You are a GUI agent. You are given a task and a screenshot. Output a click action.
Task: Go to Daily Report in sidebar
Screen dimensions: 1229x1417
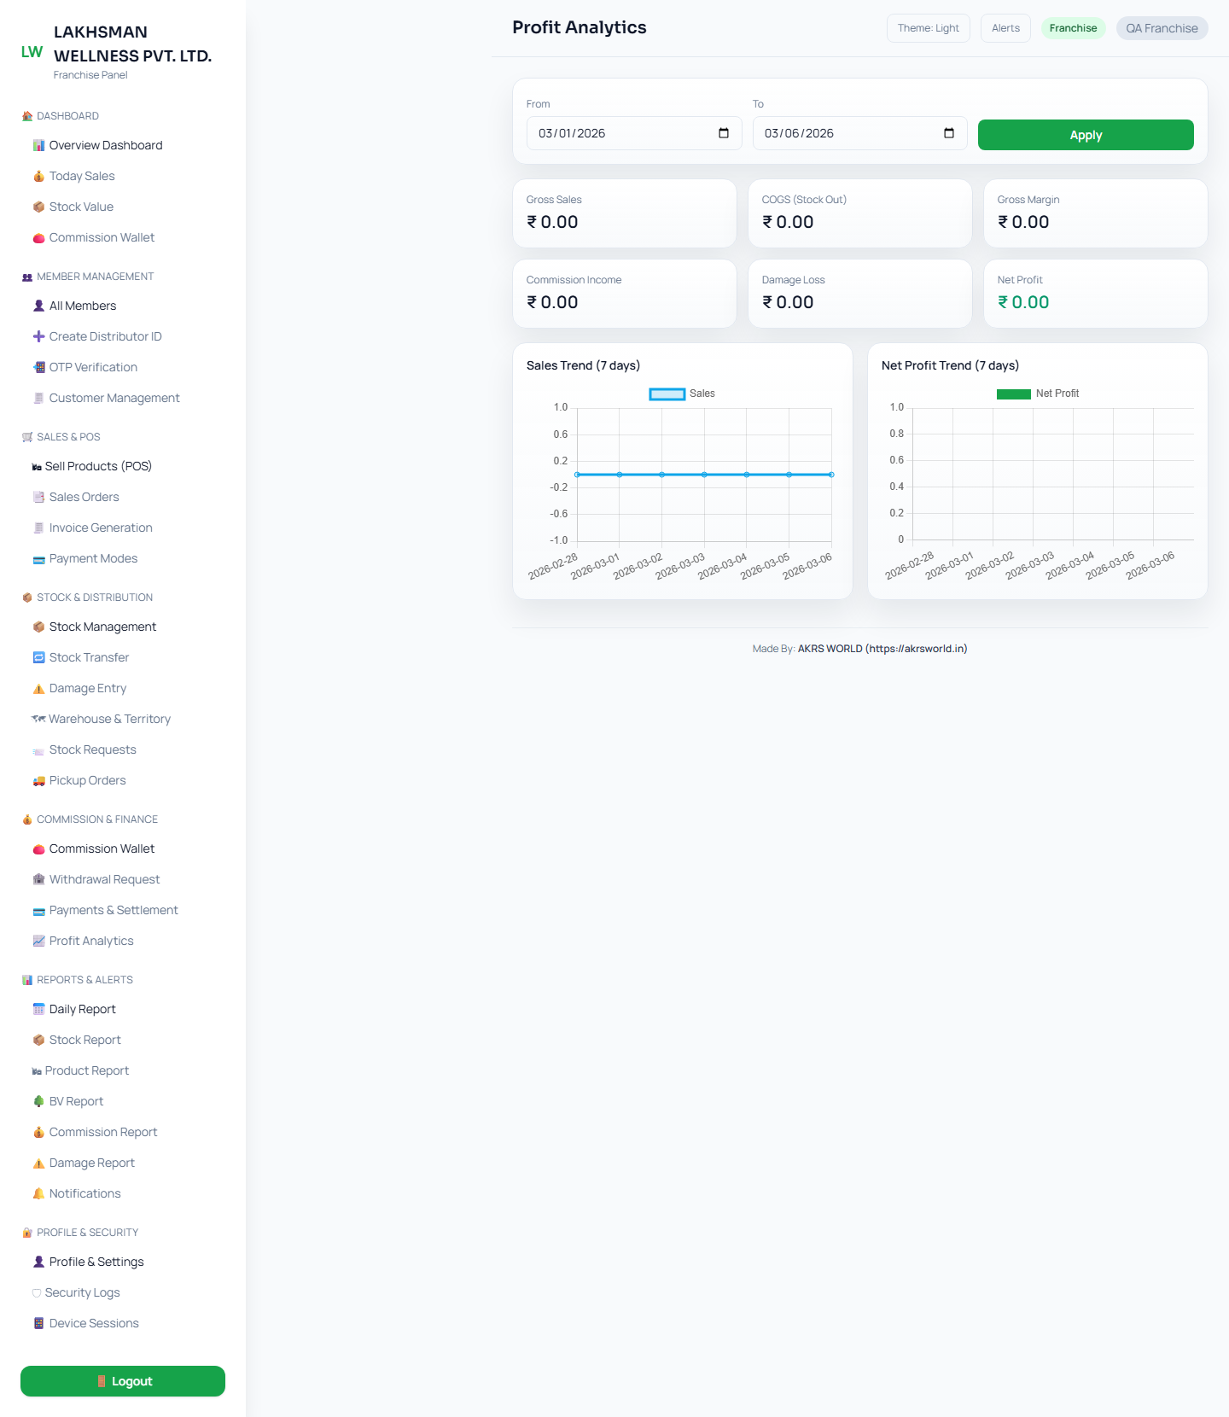(x=82, y=1010)
